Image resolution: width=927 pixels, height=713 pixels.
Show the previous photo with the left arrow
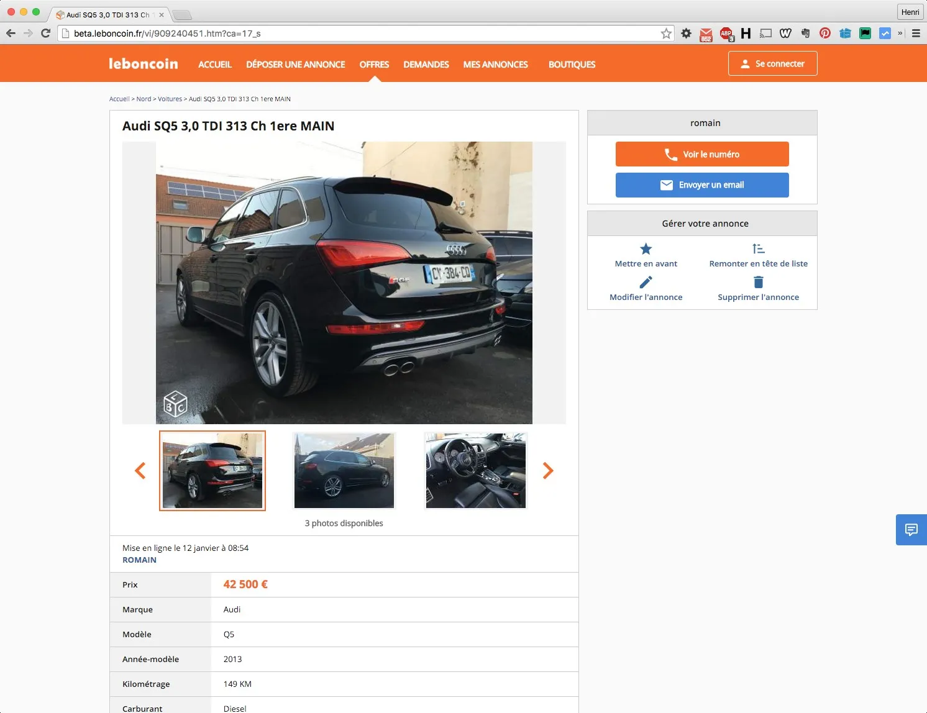(x=140, y=471)
